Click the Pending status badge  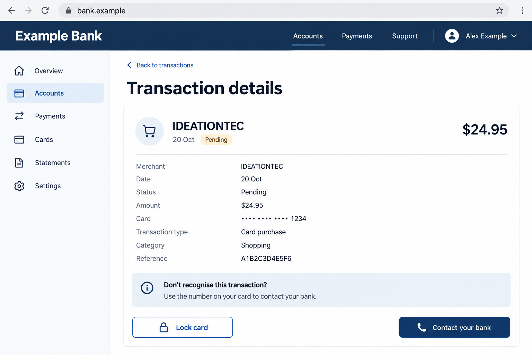pos(216,140)
